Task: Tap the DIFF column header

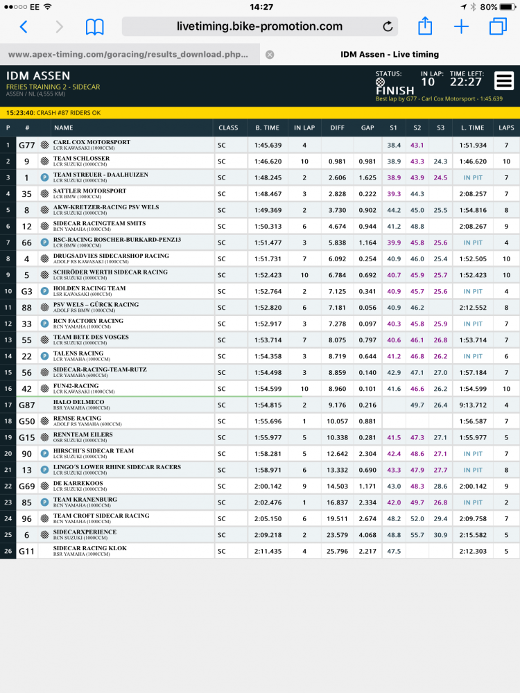Action: pyautogui.click(x=337, y=128)
